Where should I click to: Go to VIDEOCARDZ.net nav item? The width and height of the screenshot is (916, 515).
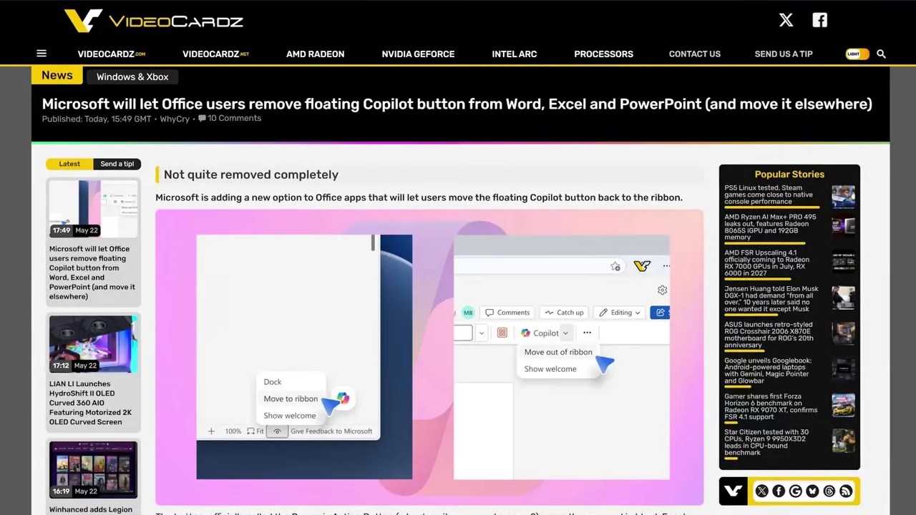(216, 54)
